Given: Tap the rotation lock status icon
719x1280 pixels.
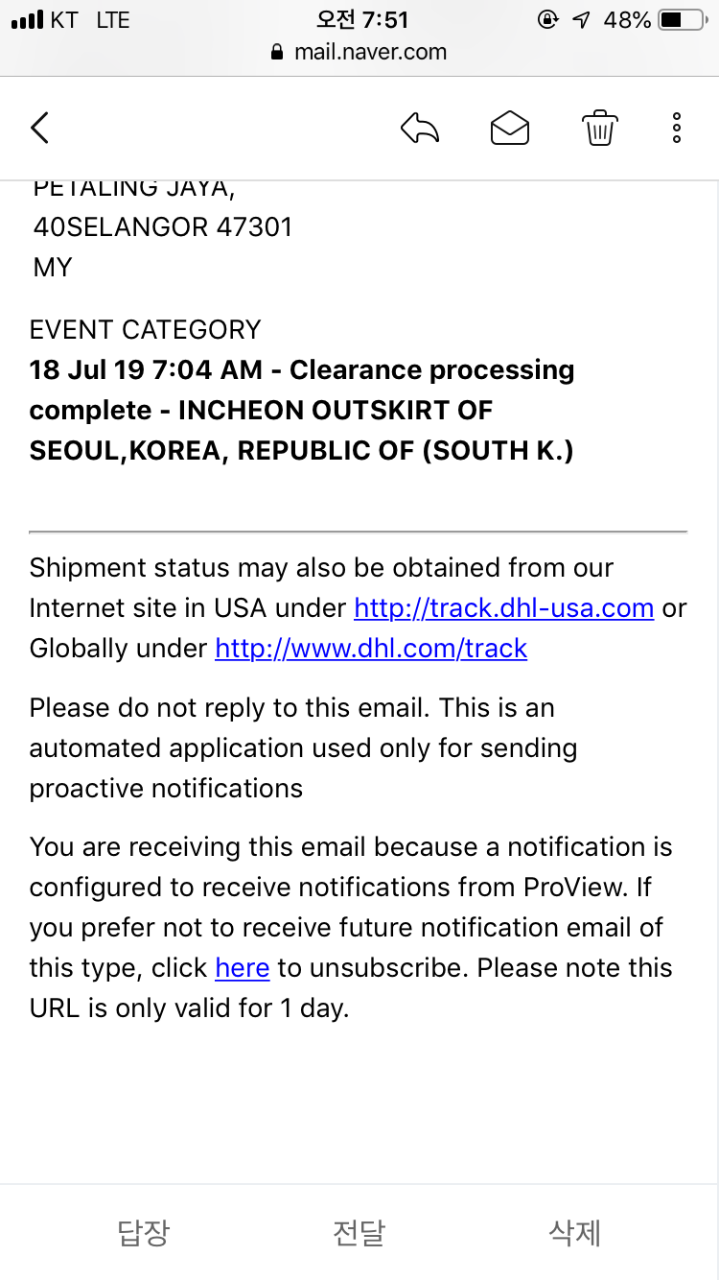Looking at the screenshot, I should [x=548, y=20].
